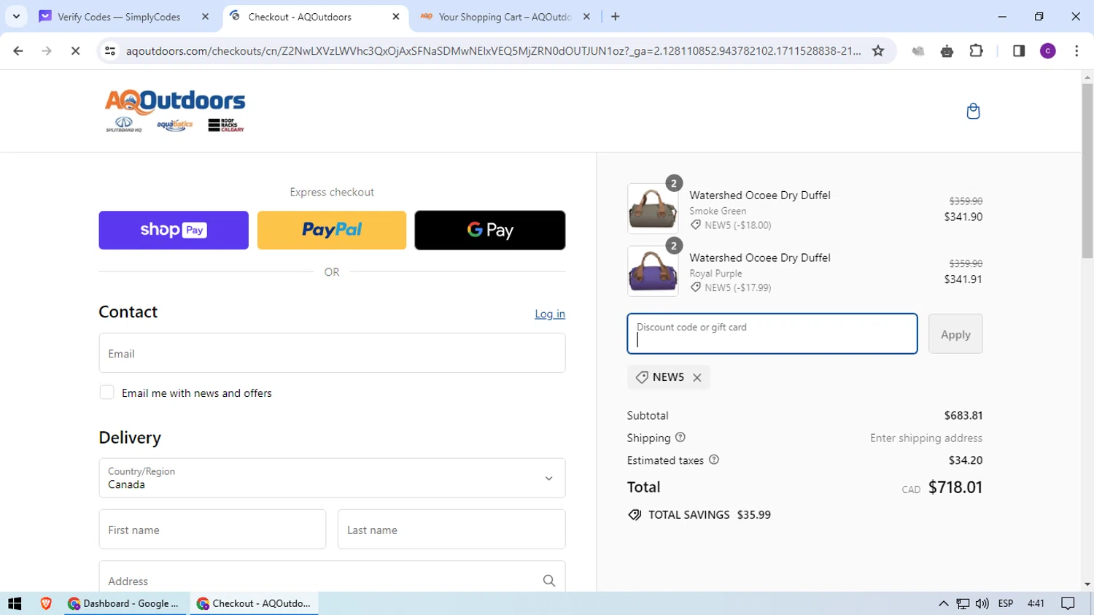
Task: Open Dashboard Google taskbar item
Action: 125,603
